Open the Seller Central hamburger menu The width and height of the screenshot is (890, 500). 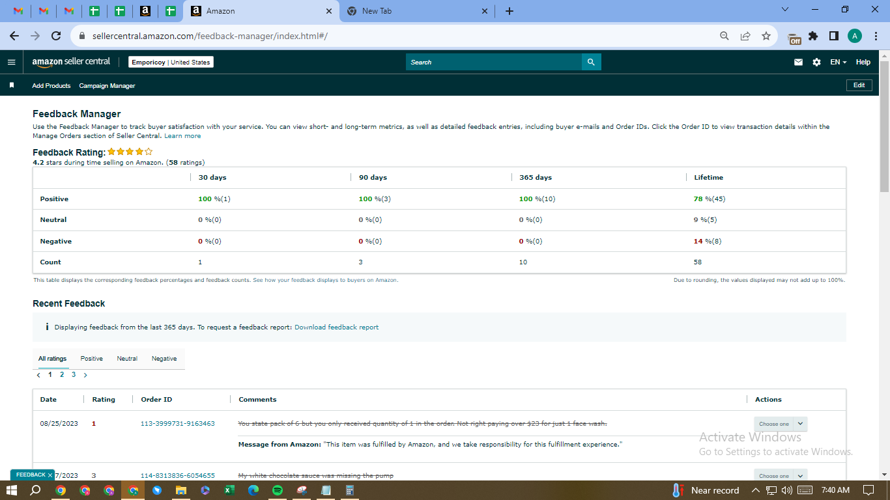click(11, 62)
